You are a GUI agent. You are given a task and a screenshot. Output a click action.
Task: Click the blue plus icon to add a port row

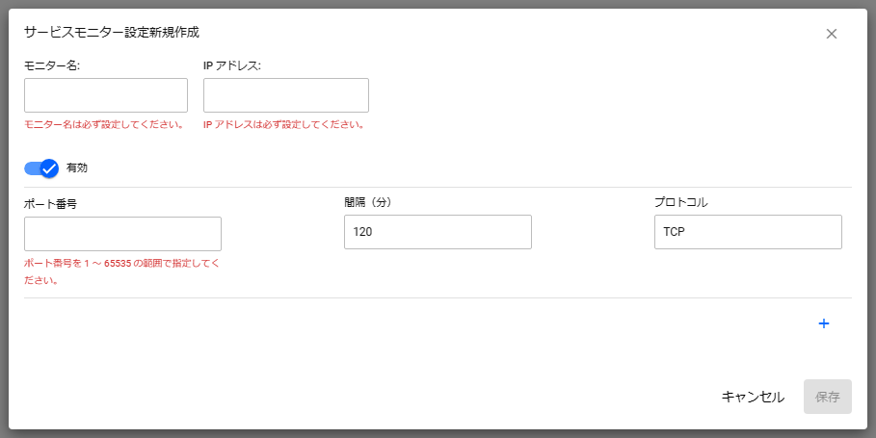pos(824,323)
